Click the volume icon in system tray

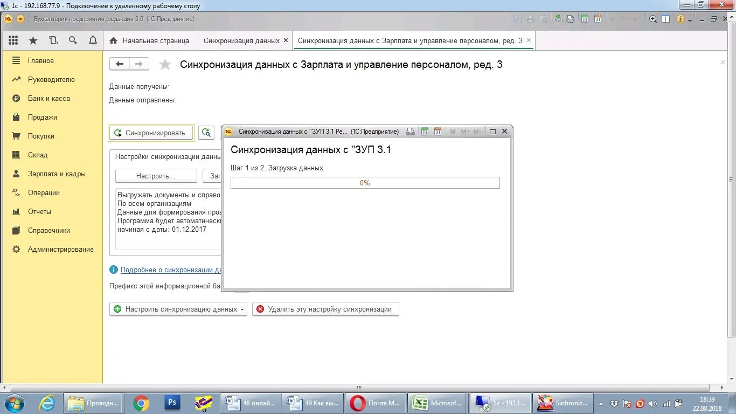(x=653, y=403)
